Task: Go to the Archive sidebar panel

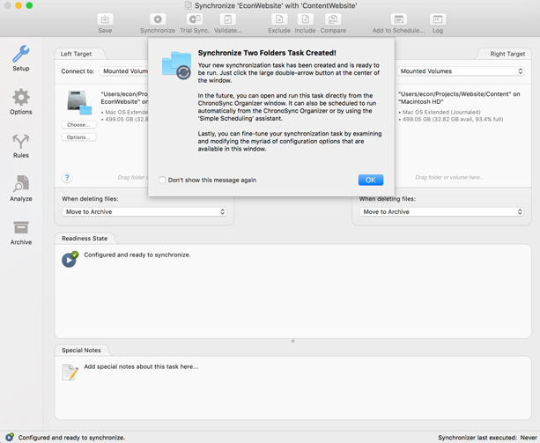Action: point(21,233)
